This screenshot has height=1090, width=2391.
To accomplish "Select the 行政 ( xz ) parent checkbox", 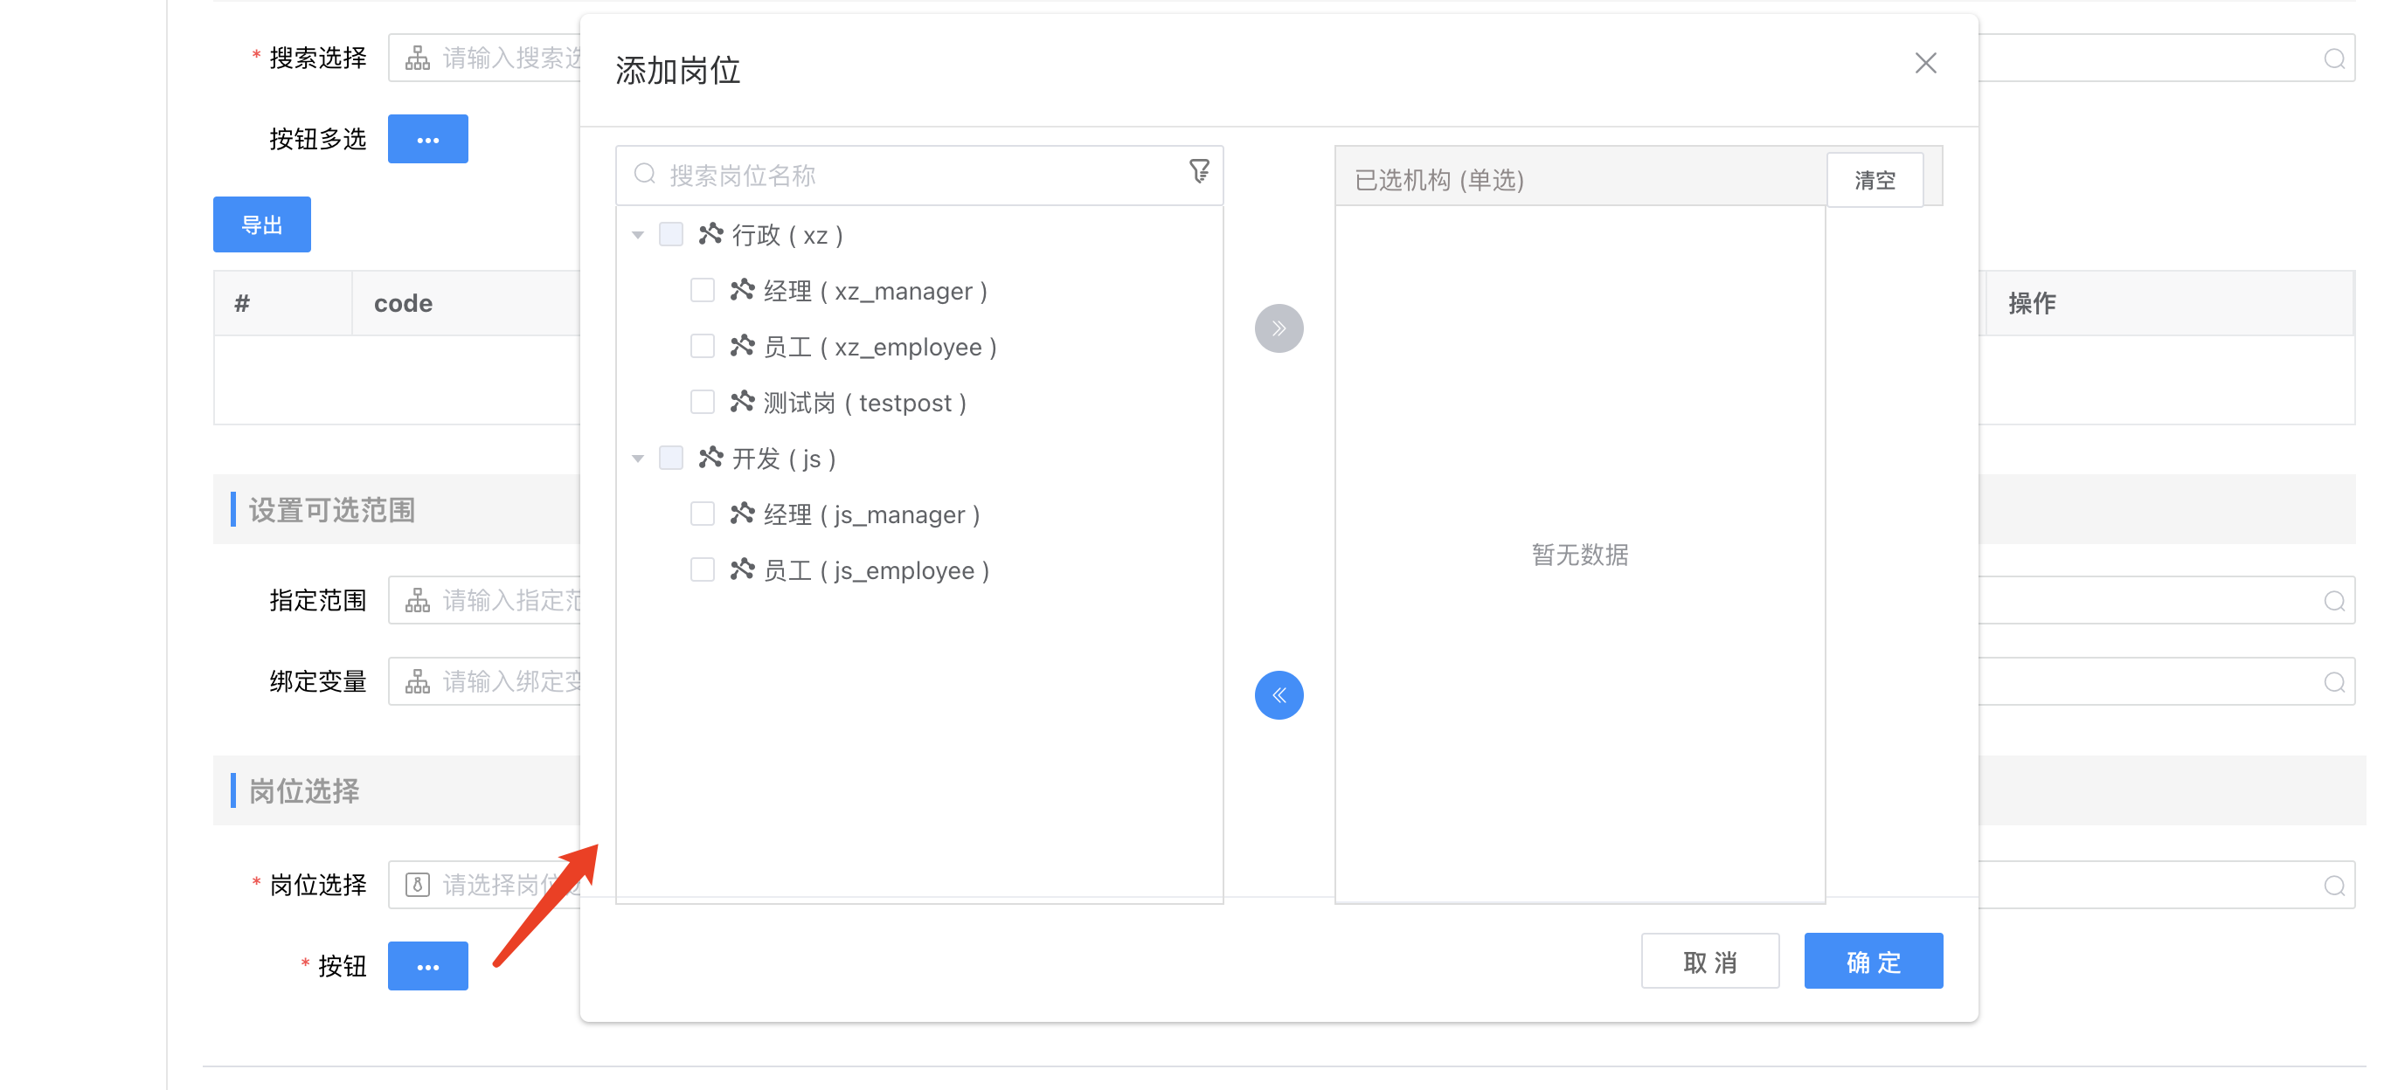I will click(x=670, y=234).
